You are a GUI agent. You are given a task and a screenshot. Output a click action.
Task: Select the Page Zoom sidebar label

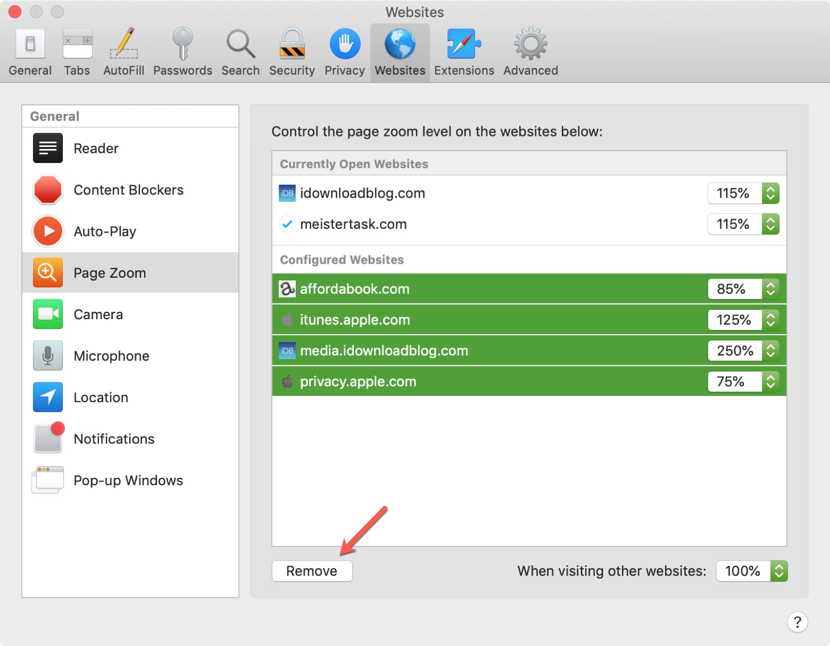pyautogui.click(x=110, y=273)
